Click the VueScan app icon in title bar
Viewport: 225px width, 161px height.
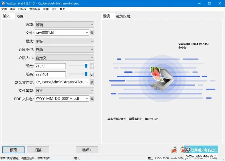[3, 3]
